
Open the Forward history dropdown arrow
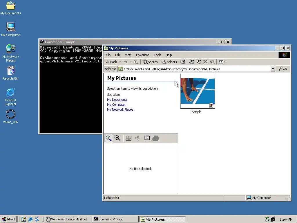pos(131,62)
